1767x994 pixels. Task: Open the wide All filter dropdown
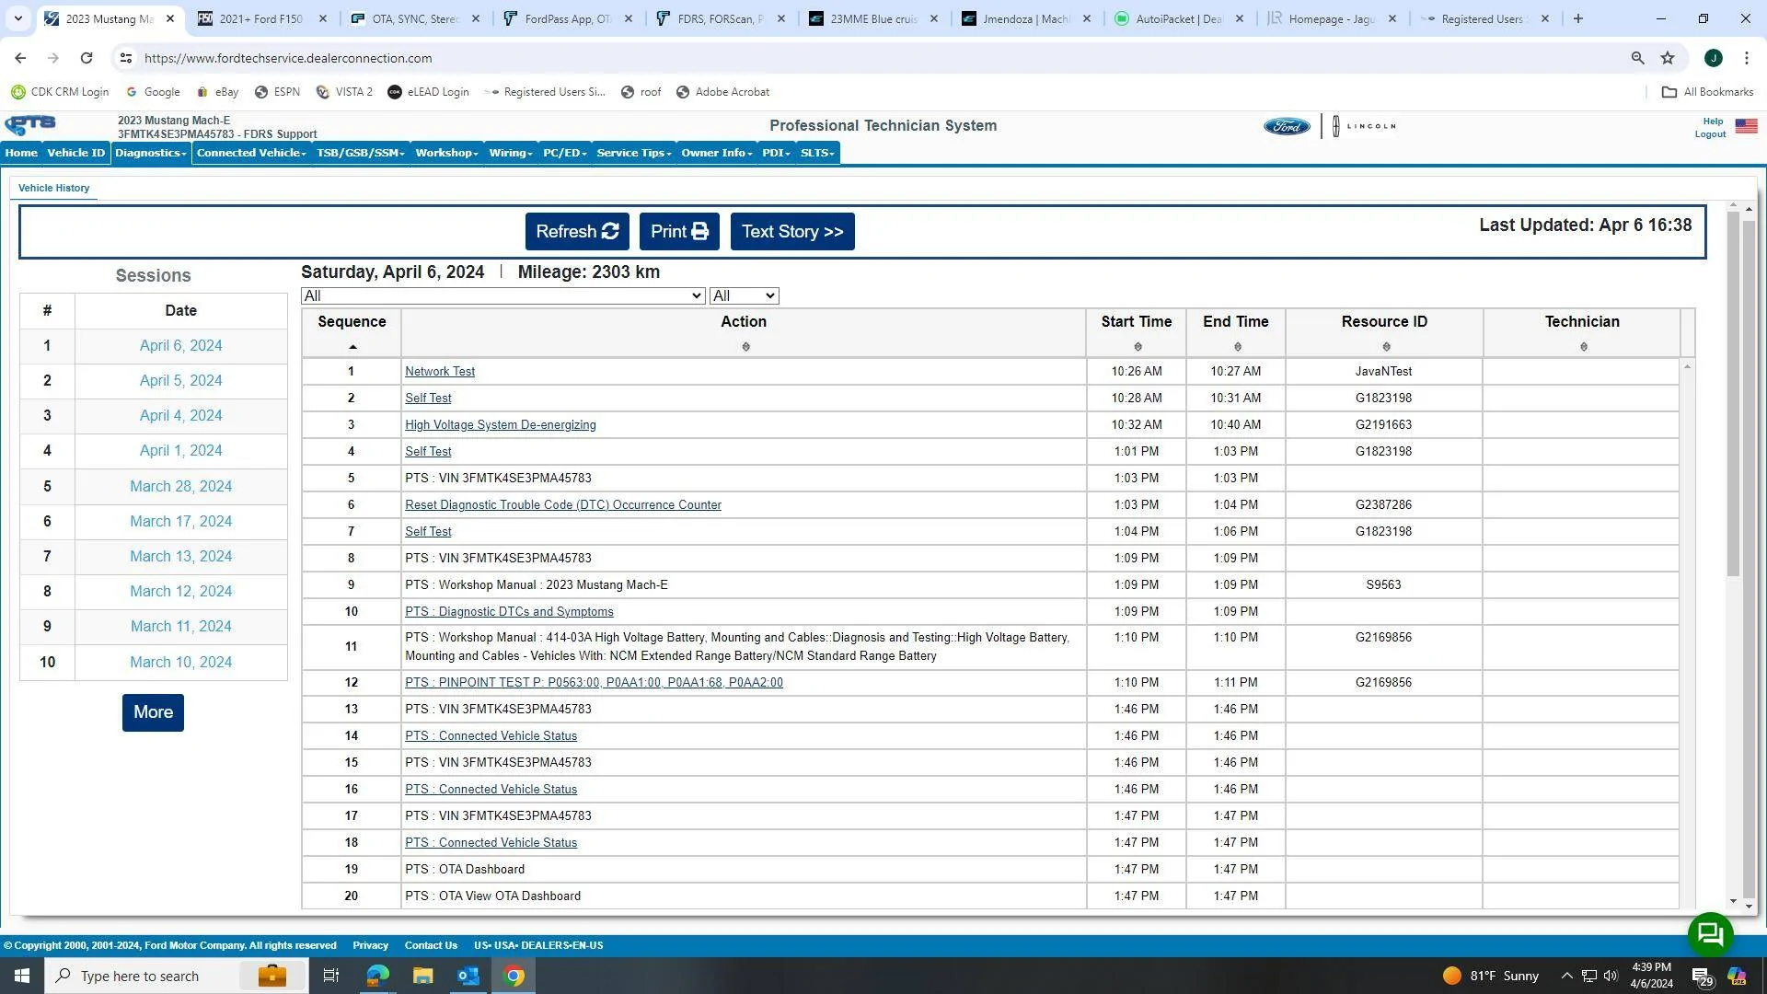(502, 295)
